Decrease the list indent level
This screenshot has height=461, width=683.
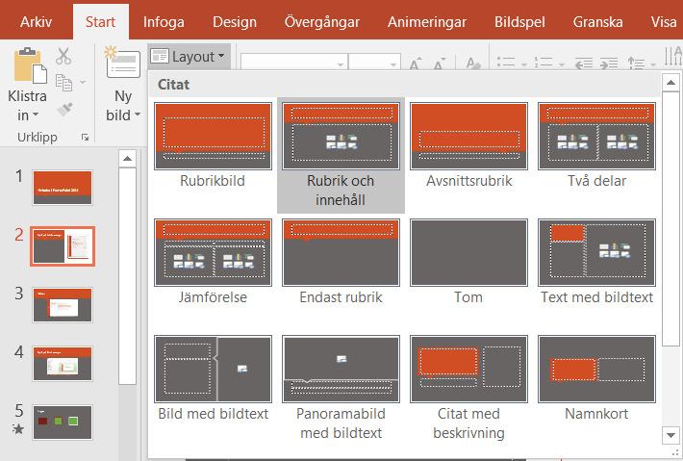pos(583,64)
